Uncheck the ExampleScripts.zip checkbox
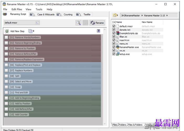 pyautogui.click(x=114, y=33)
